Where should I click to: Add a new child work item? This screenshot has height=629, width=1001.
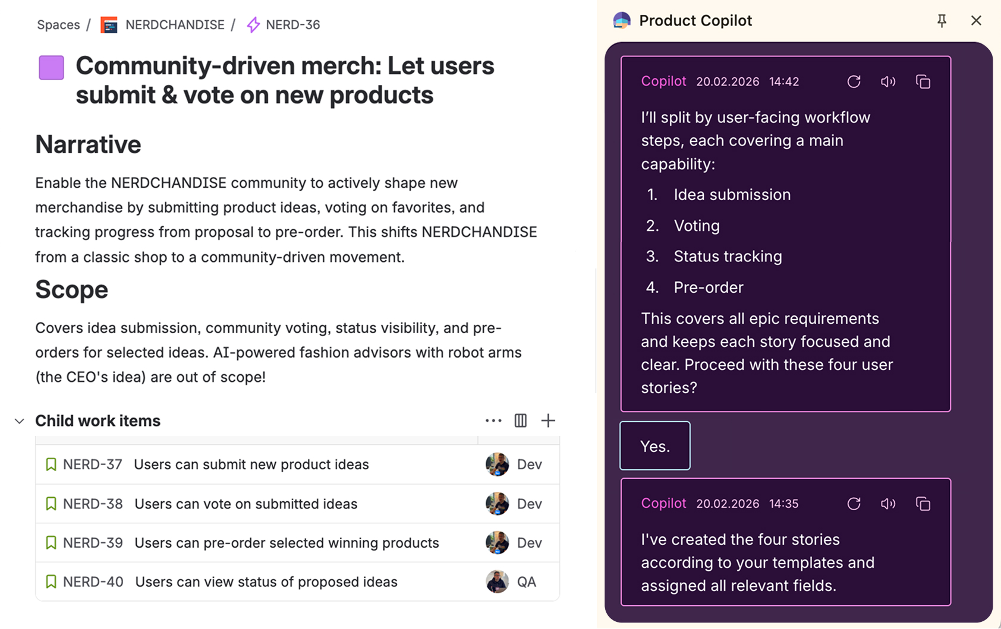click(547, 421)
